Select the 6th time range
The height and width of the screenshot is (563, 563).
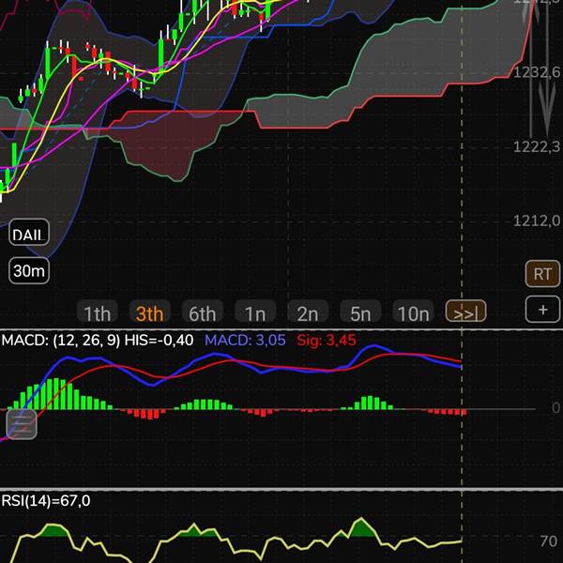pyautogui.click(x=203, y=311)
